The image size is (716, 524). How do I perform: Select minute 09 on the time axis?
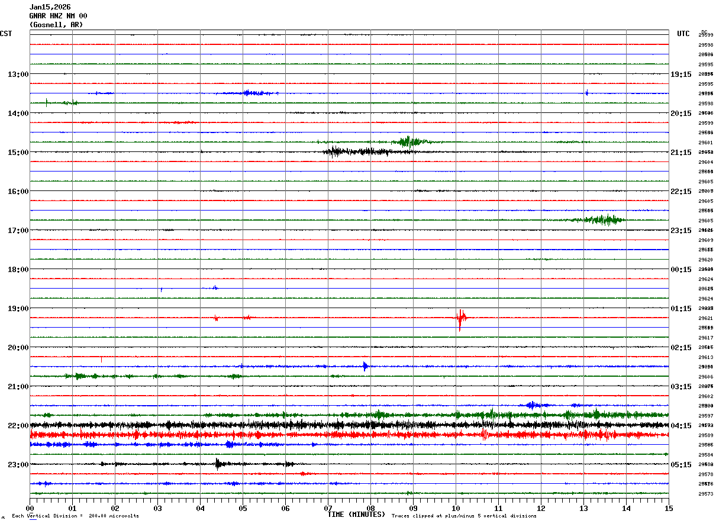point(413,508)
